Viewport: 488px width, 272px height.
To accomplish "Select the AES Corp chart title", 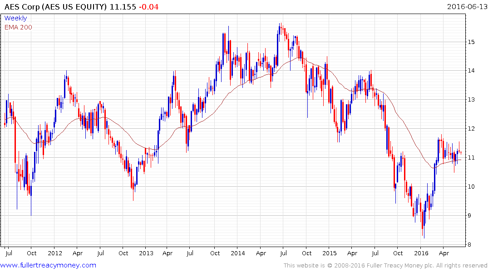I will pyautogui.click(x=55, y=7).
